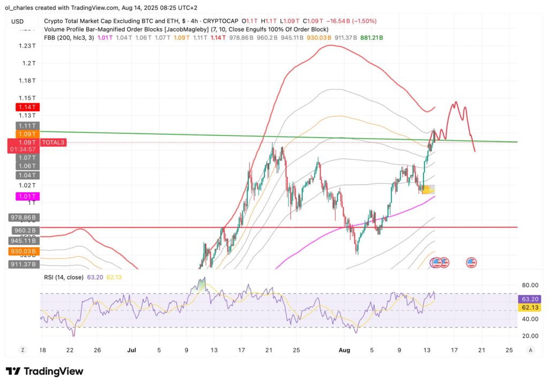Click the A auto-scale icon on the time axis
This screenshot has width=548, height=386.
point(530,349)
